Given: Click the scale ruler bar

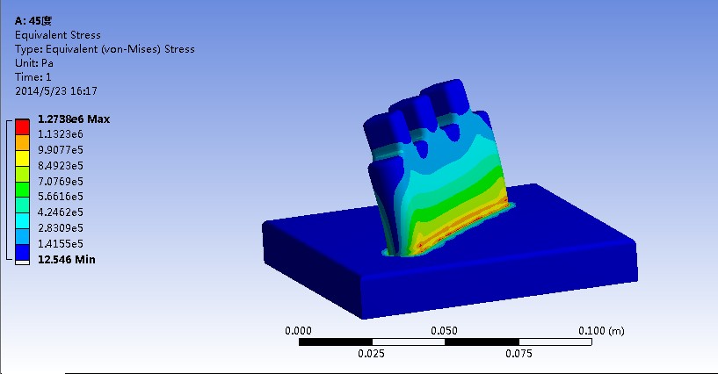Looking at the screenshot, I should point(445,342).
